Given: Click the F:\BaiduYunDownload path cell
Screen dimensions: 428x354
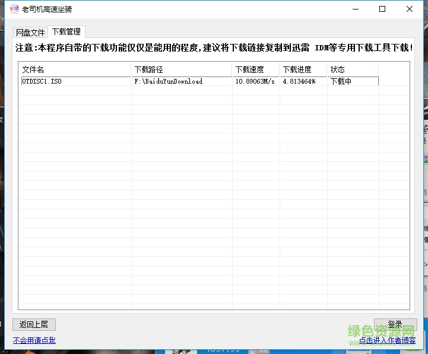Looking at the screenshot, I should tap(169, 81).
